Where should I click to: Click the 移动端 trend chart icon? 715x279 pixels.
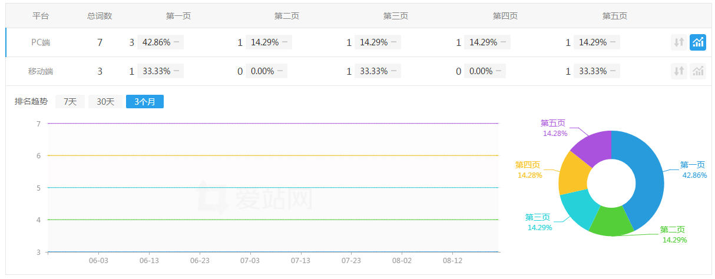(698, 71)
